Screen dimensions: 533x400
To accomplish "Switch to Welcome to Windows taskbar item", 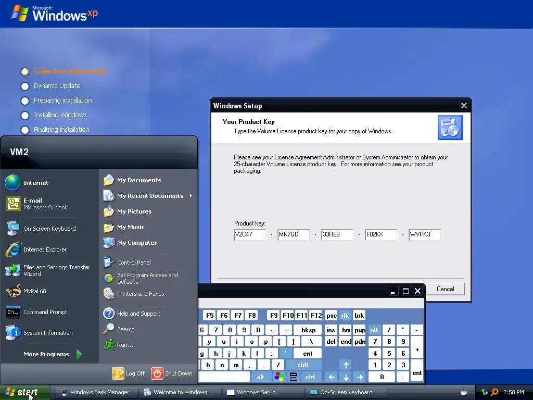I will pos(179,392).
